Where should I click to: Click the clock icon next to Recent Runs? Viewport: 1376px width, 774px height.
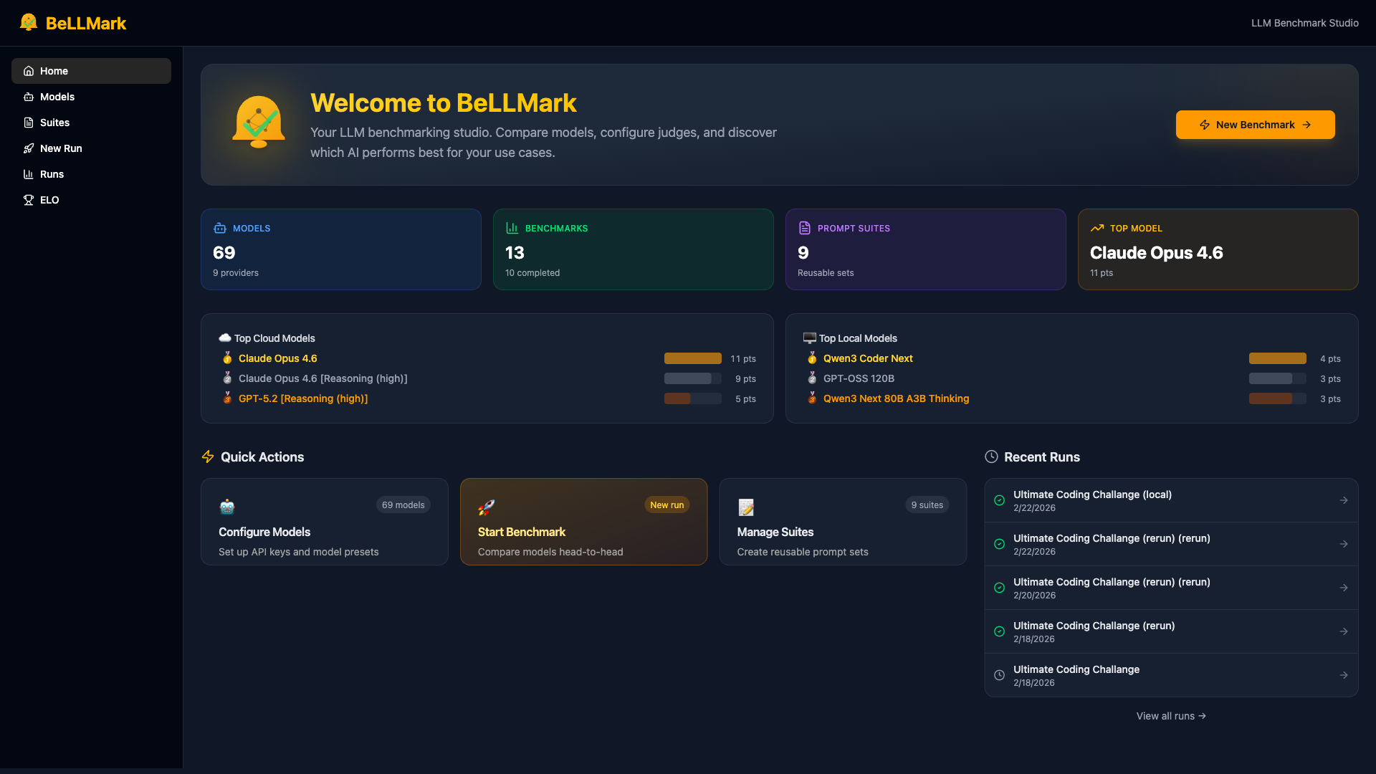pyautogui.click(x=992, y=457)
